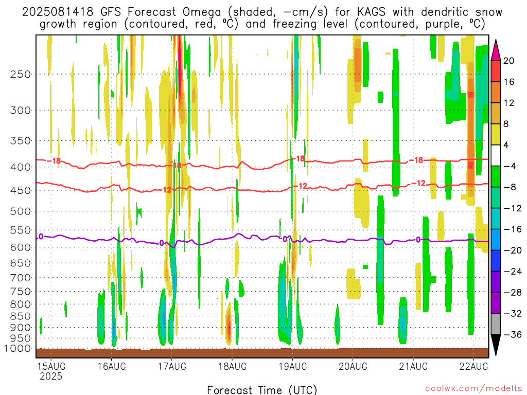Click the 'Forecast Time (UTC)' axis title

[x=262, y=390]
